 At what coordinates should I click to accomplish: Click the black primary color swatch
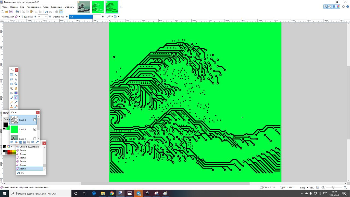tap(5, 124)
